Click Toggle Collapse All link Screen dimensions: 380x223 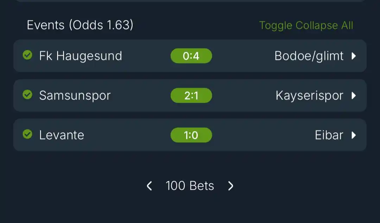[x=306, y=25]
